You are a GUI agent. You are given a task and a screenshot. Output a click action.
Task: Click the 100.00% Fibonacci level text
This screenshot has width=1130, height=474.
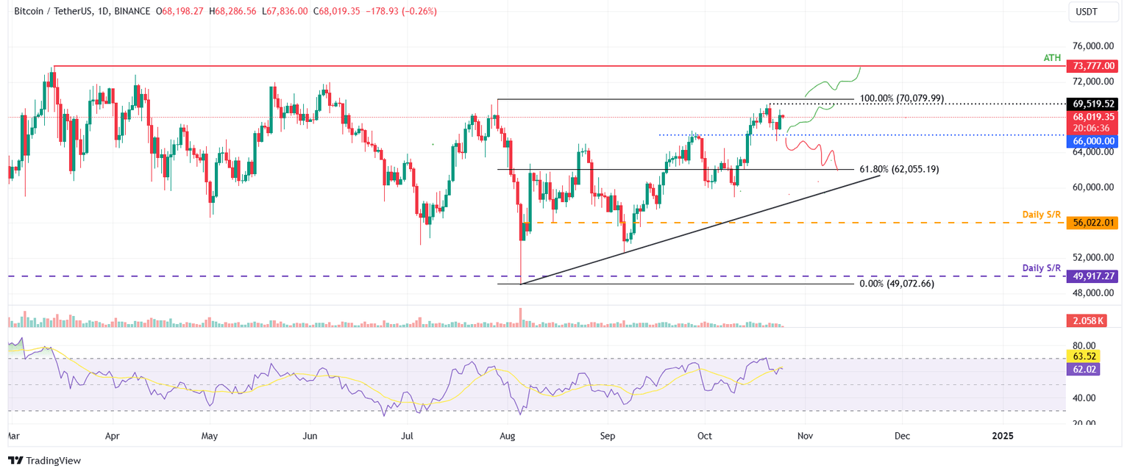click(901, 98)
